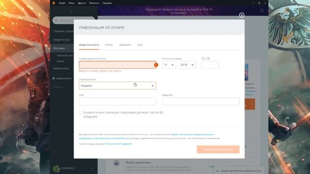Viewport: 310px width, 174px height.
Task: Open the expiration year dropdown
Action: 187,65
